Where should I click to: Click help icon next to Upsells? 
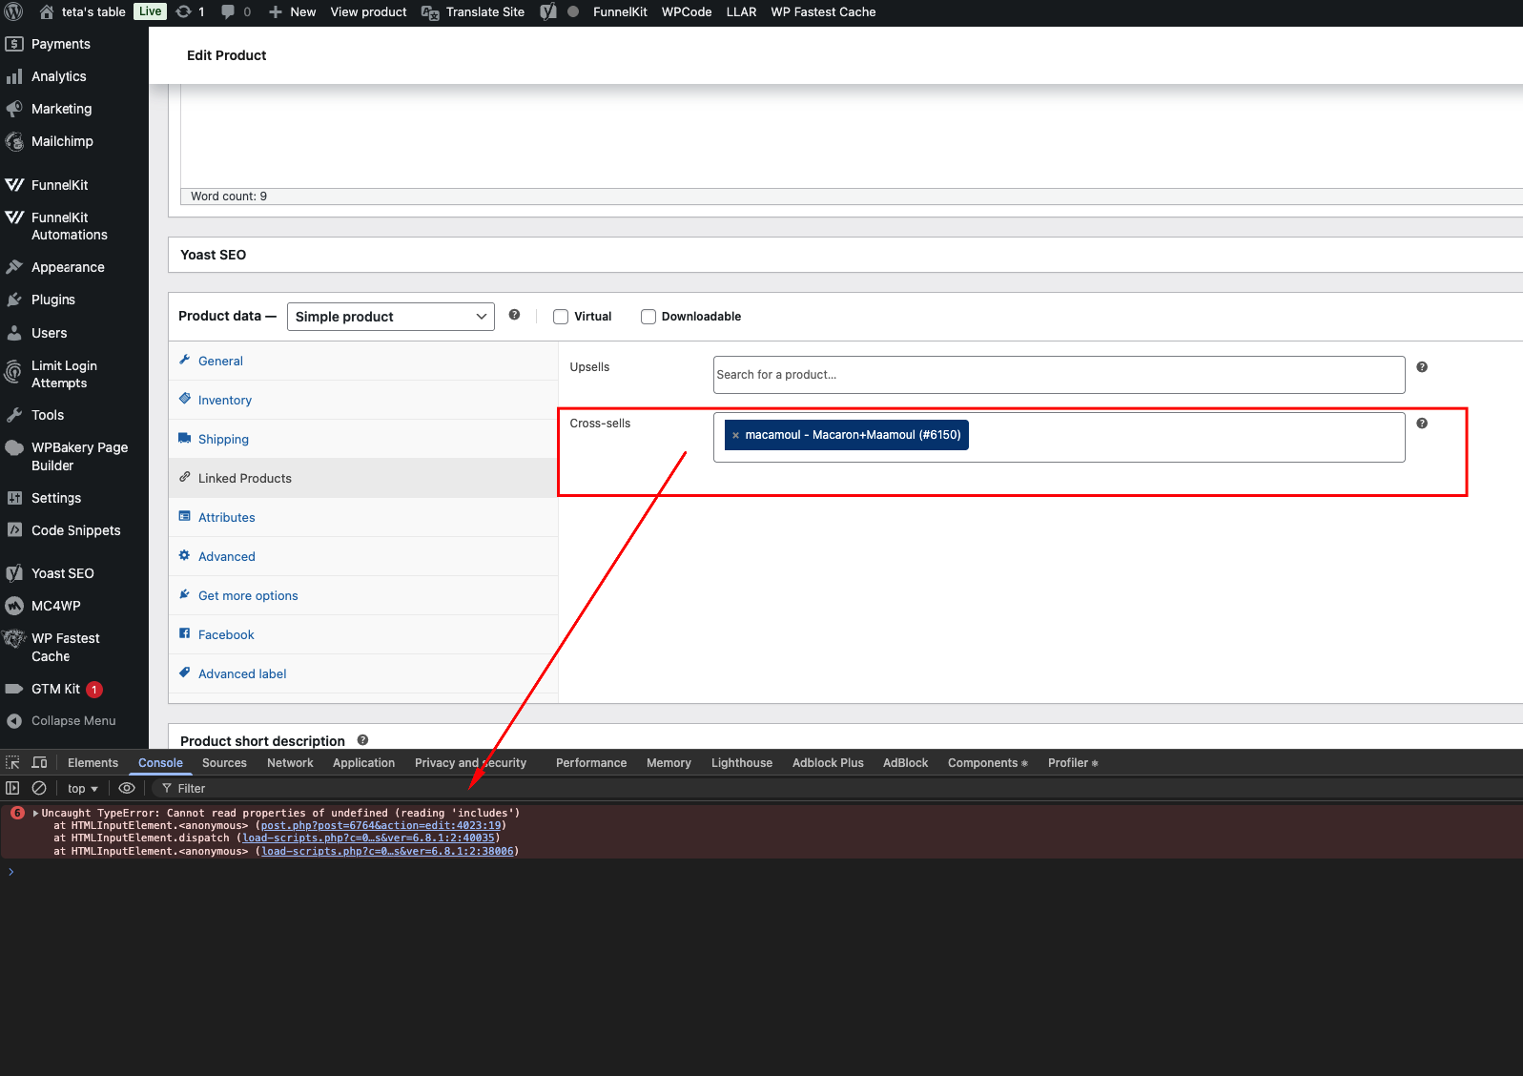pos(1422,367)
